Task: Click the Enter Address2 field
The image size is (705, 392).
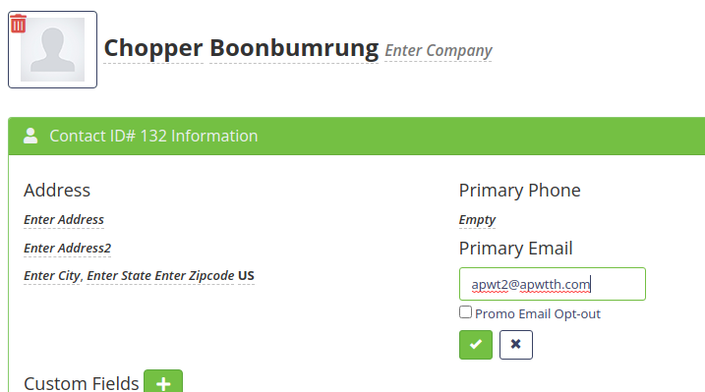Action: click(68, 248)
